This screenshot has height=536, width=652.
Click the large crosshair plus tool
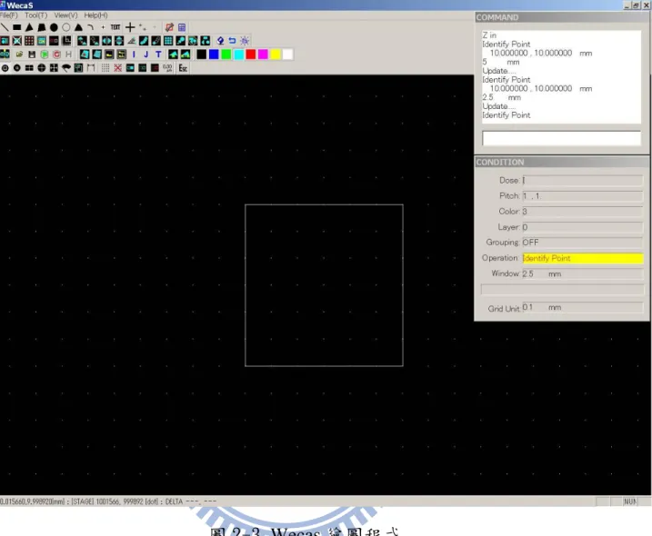(130, 27)
